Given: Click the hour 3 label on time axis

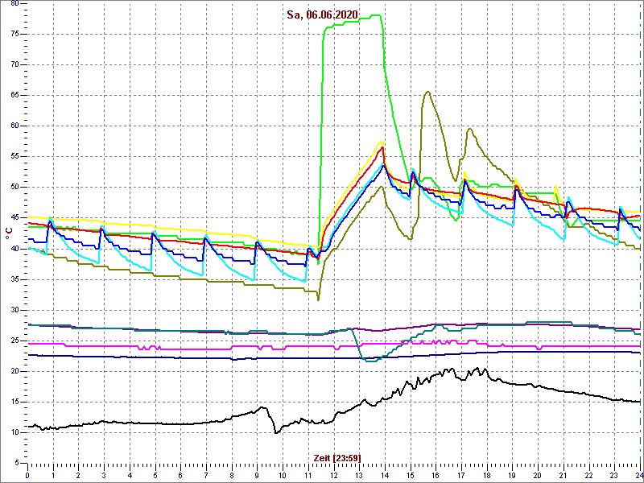Looking at the screenshot, I should pos(104,476).
